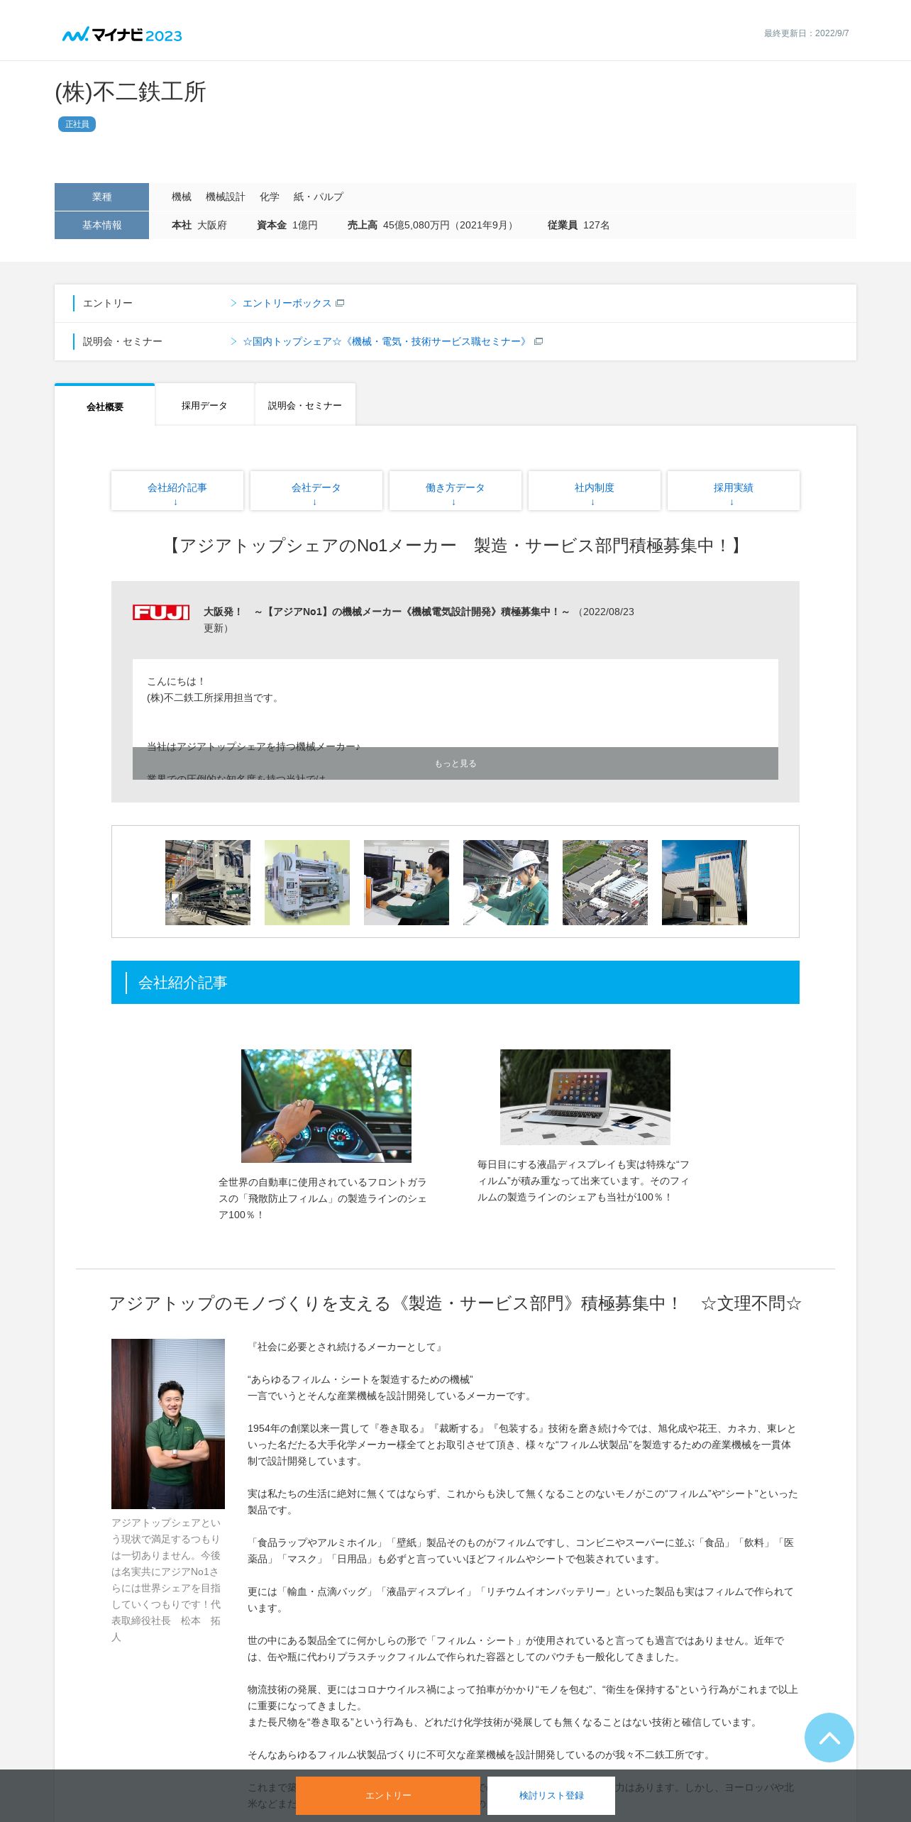Click the 機械設計 industry tag

point(226,197)
